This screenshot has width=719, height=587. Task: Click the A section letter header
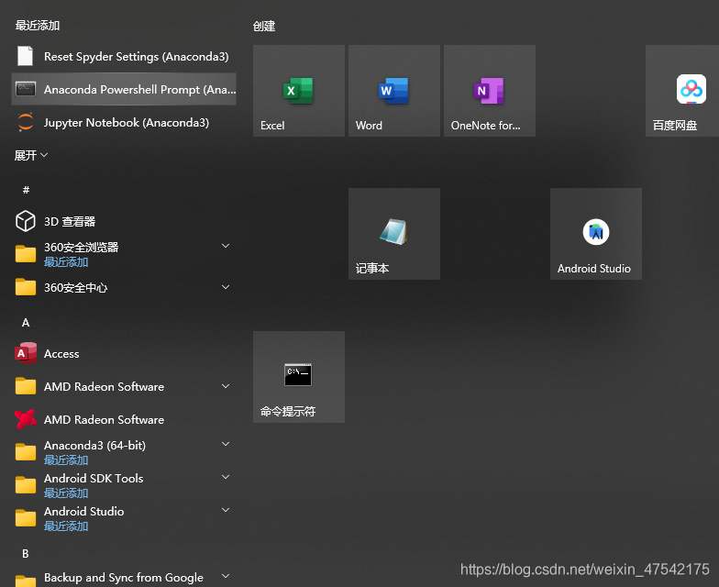pos(26,323)
